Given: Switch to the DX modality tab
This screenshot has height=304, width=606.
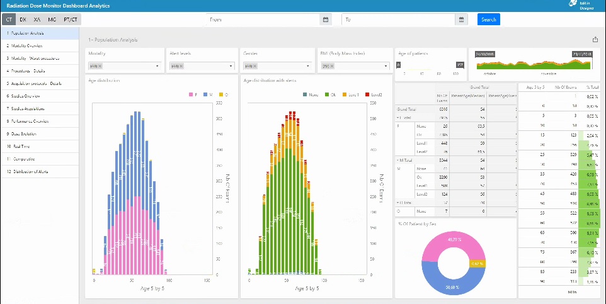Looking at the screenshot, I should [x=23, y=20].
